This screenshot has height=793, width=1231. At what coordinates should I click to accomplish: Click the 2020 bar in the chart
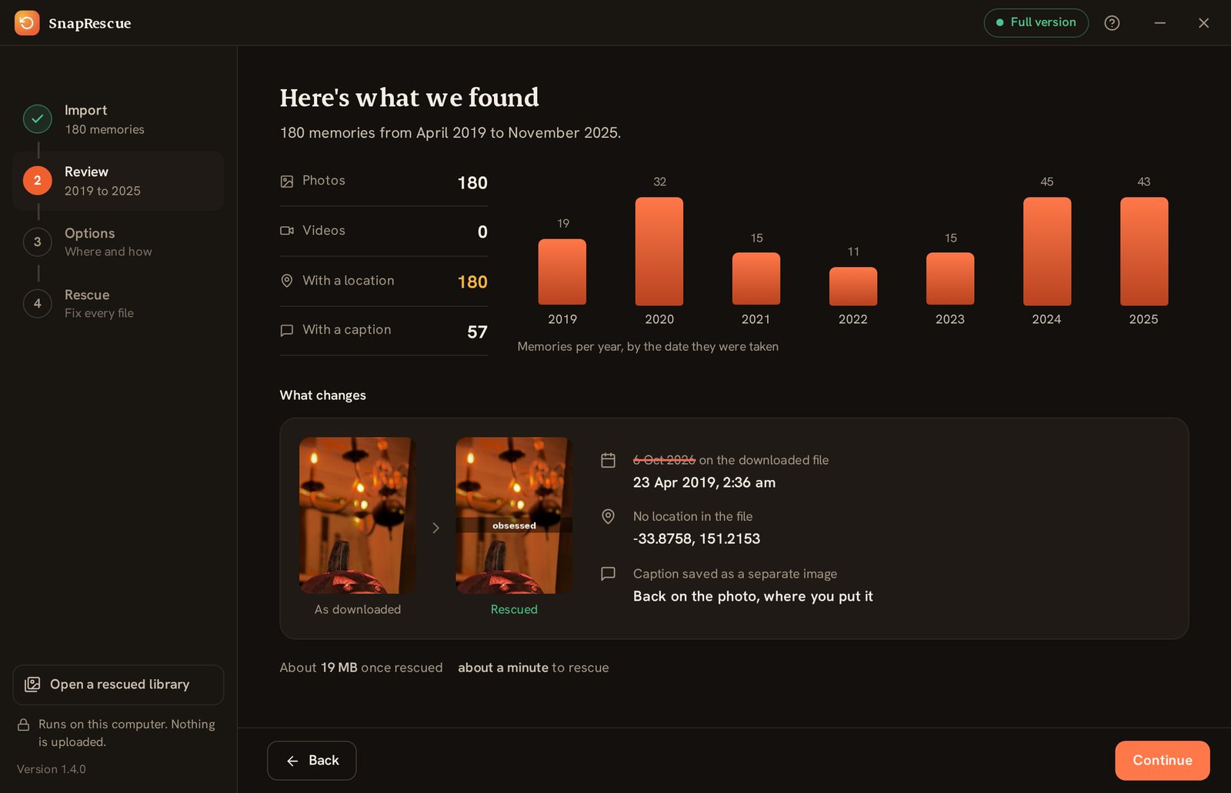click(659, 252)
